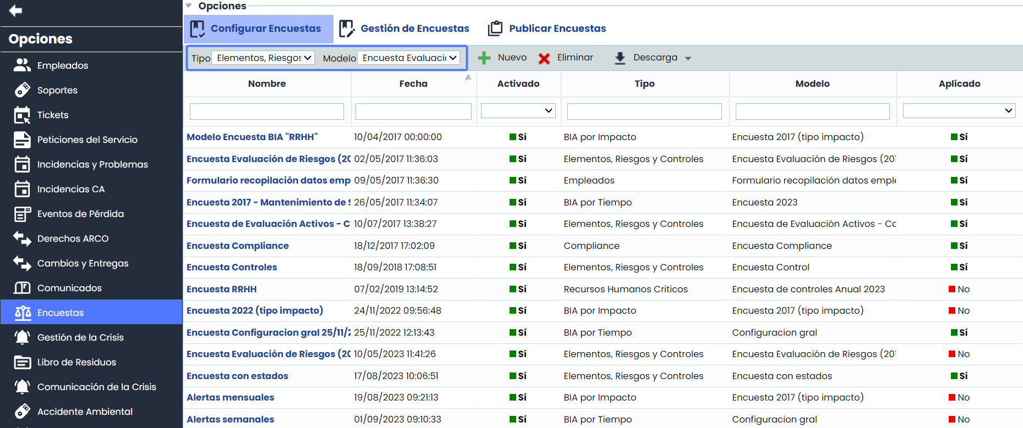Open the Alertas mensuales survey link

(x=230, y=397)
